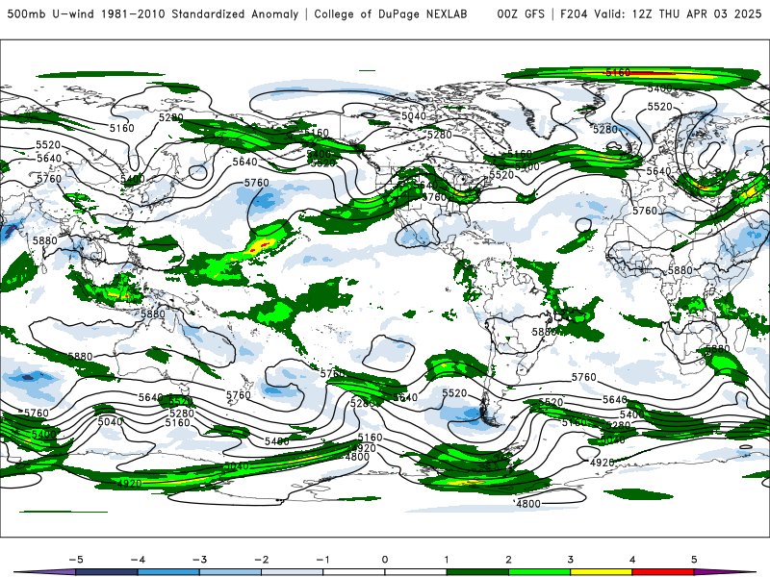Click the 5160 label on the Arctic red band
This screenshot has height=577, width=770.
point(618,73)
